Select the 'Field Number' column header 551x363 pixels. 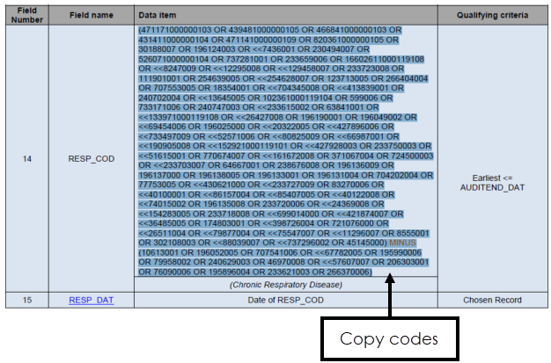(x=27, y=15)
